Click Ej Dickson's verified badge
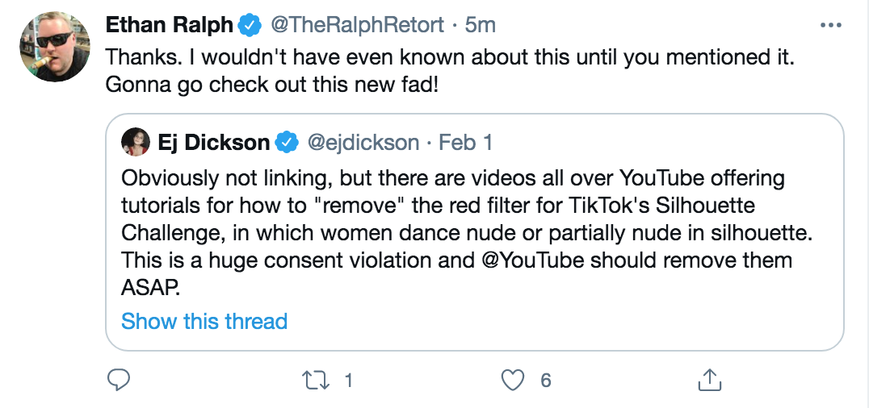 click(x=287, y=143)
